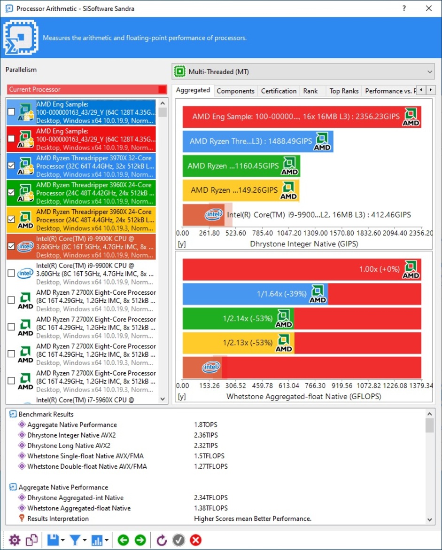
Task: Click processor list scroll up arrow
Action: pyautogui.click(x=163, y=103)
